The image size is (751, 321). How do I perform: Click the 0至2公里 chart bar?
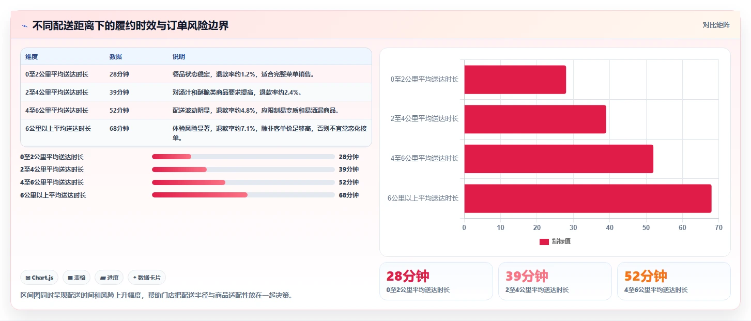(515, 80)
